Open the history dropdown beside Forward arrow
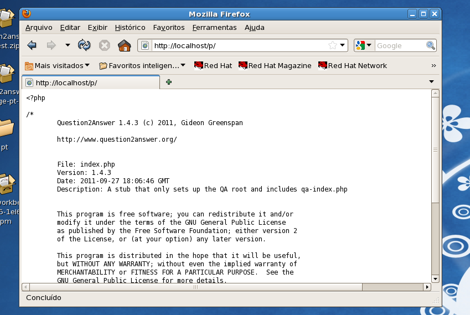The image size is (470, 315). (68, 45)
